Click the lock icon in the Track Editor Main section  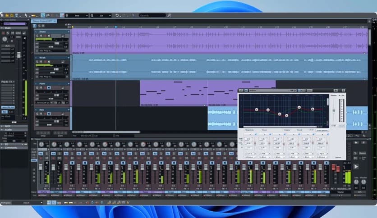point(24,33)
